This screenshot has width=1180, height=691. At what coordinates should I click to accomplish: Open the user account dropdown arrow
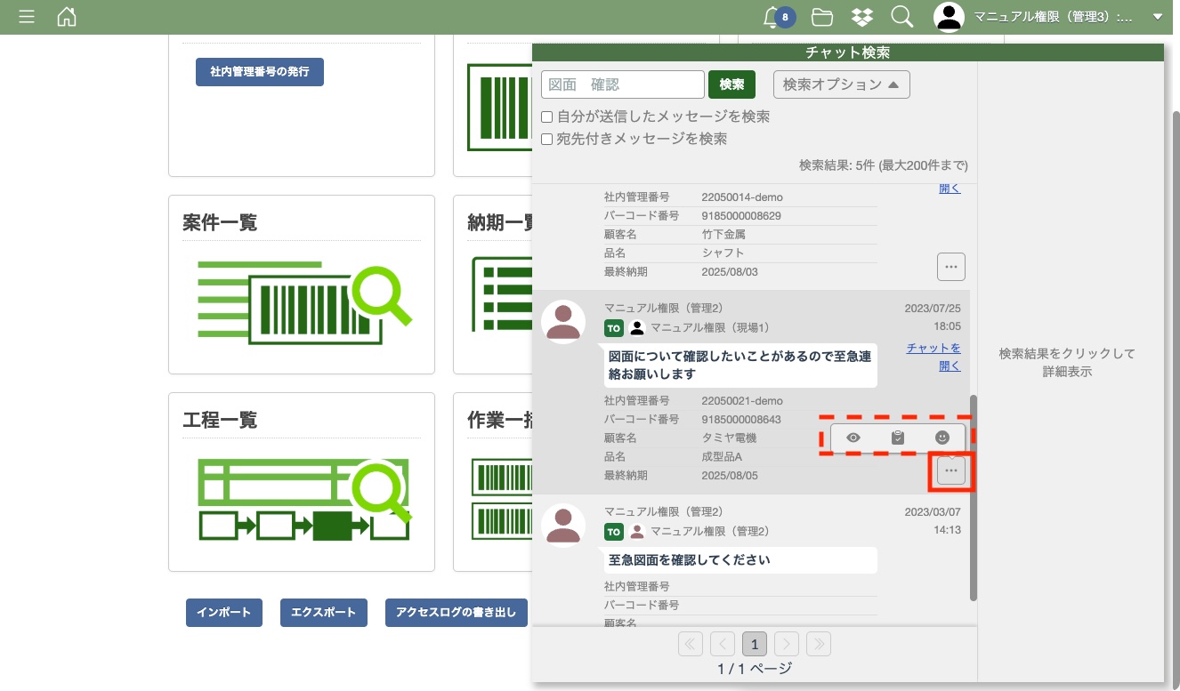tap(1157, 17)
